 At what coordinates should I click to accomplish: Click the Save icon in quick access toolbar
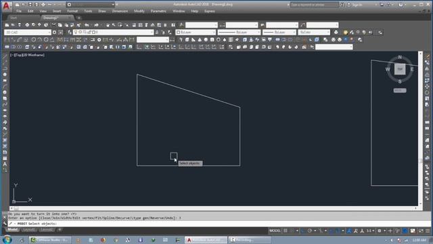(x=30, y=5)
